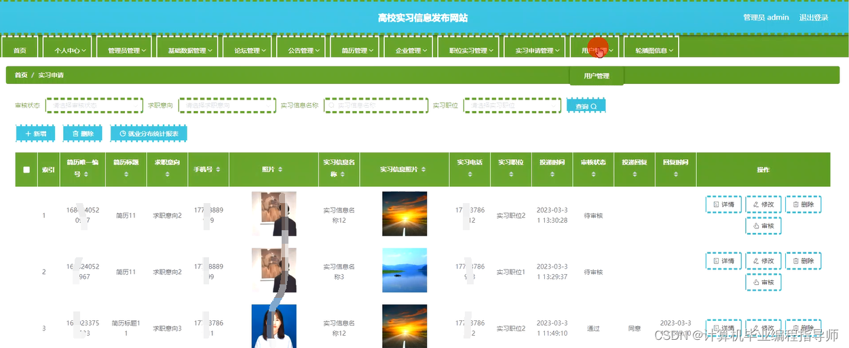Screen dimensions: 849x348
Task: Sort table by 回复时间 column arrows
Action: [675, 175]
